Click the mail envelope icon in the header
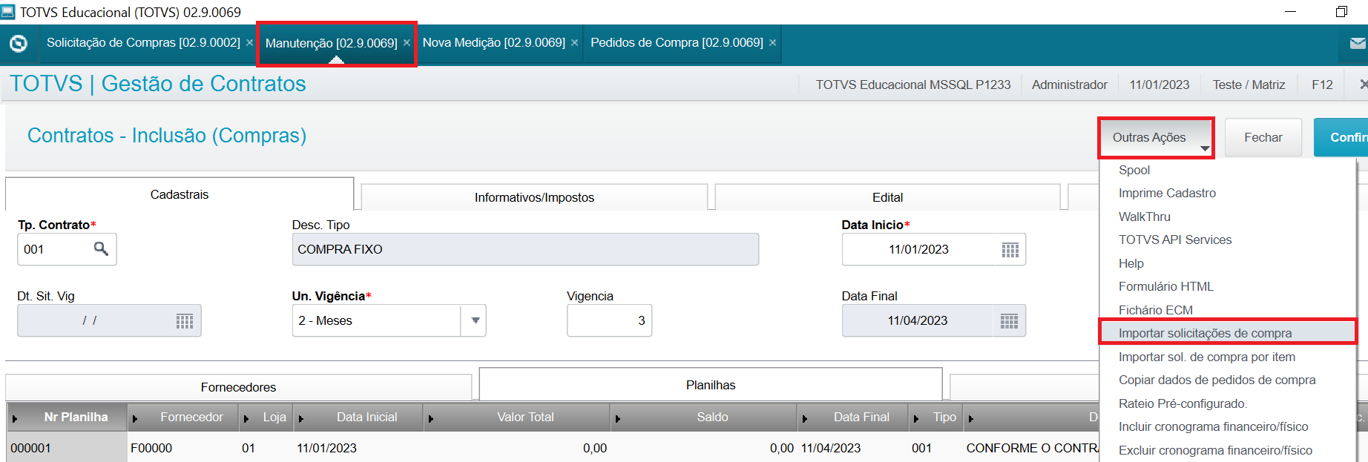Viewport: 1368px width, 462px height. [x=1358, y=44]
